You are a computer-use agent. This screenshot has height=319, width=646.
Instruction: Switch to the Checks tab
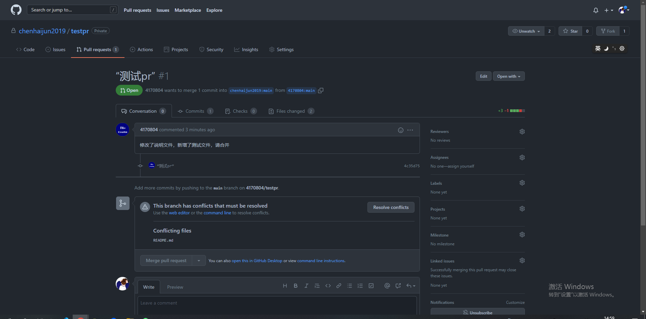[241, 111]
